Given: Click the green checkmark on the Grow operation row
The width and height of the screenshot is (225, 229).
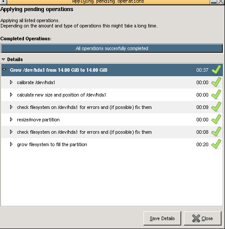Looking at the screenshot, I should click(216, 70).
